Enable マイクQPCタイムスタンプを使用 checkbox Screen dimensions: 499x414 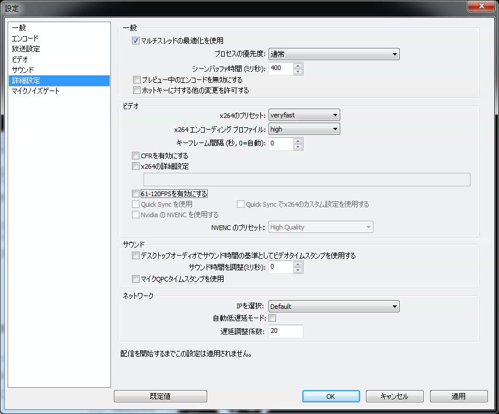pos(135,279)
